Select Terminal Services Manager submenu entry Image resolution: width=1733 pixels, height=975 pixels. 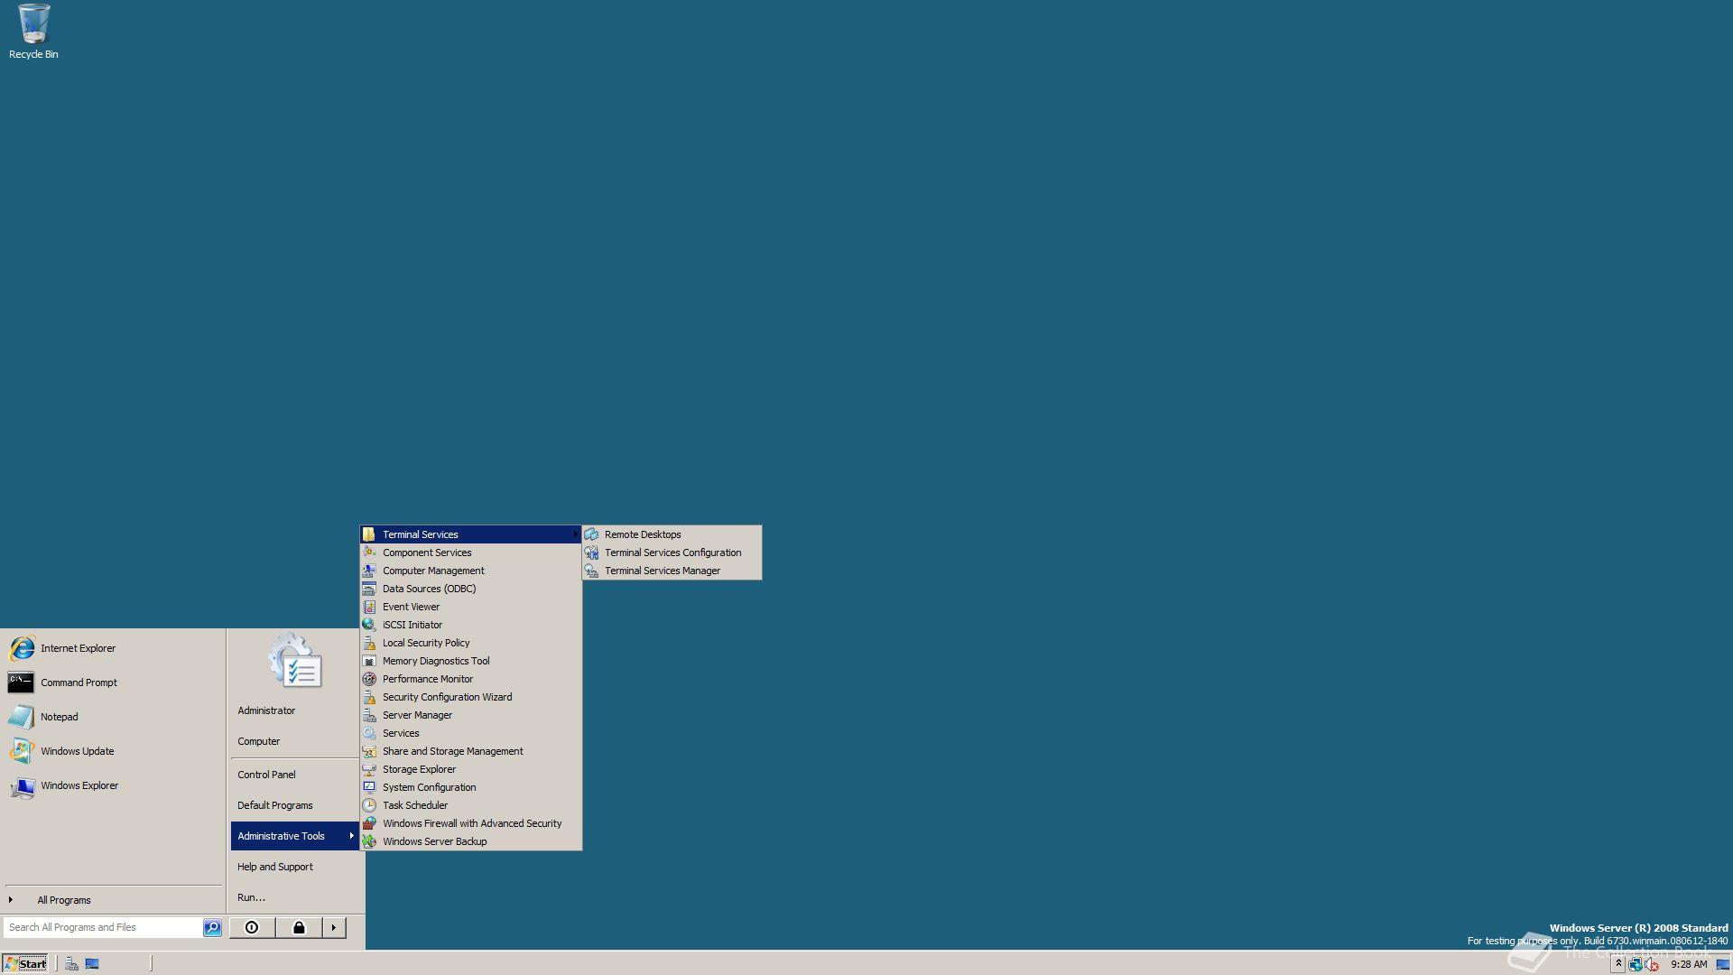coord(672,571)
